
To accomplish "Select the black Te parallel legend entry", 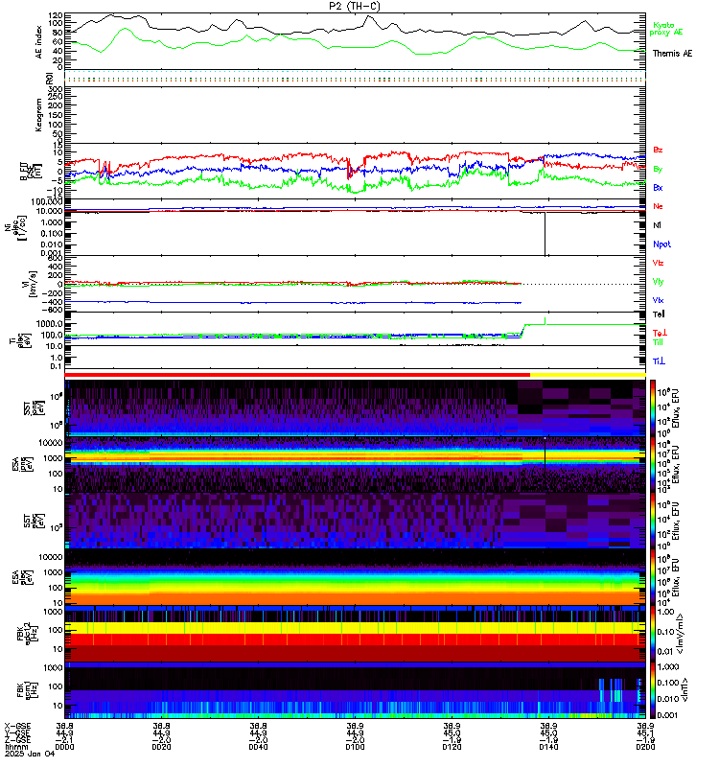I will coord(659,314).
